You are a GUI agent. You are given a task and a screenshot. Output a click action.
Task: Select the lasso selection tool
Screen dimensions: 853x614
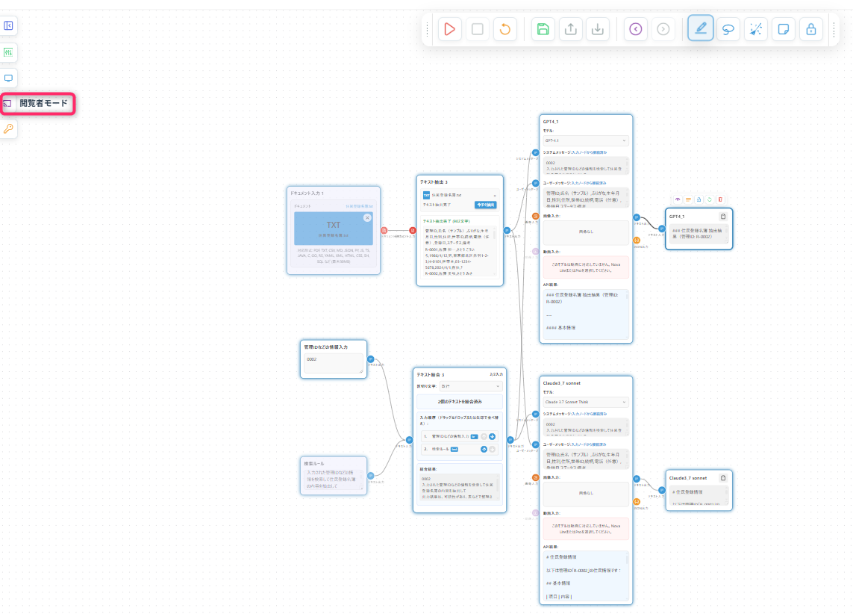tap(728, 29)
